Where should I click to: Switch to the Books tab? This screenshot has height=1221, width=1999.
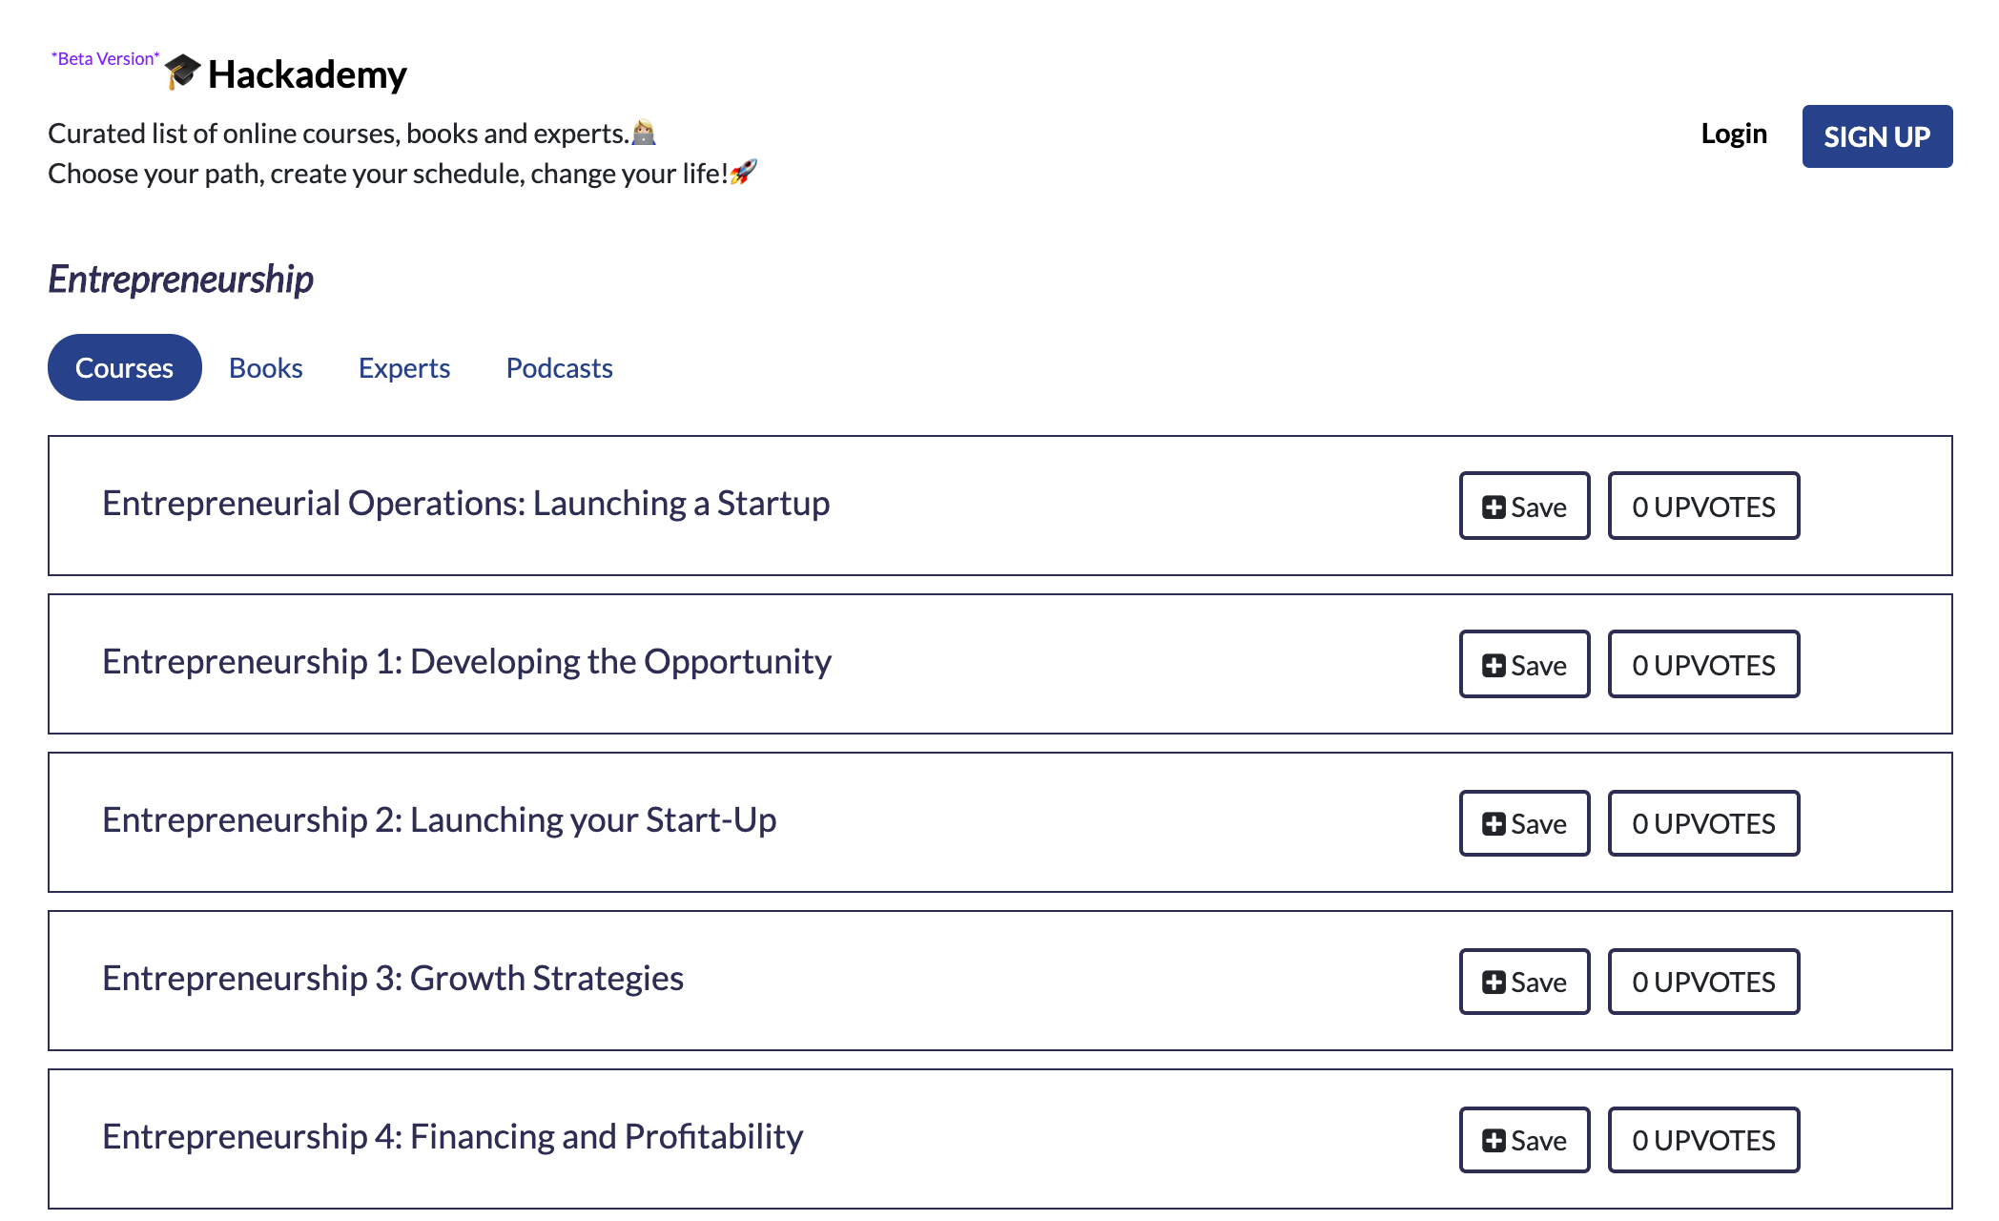[265, 368]
